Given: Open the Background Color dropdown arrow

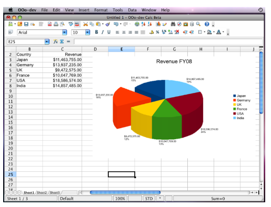Looking at the screenshot, I should coord(214,32).
